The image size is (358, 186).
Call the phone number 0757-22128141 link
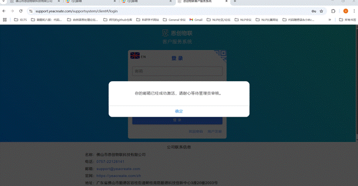(x=110, y=161)
